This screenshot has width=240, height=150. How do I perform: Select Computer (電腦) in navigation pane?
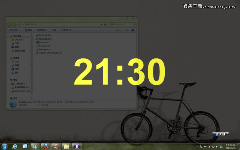(x=14, y=80)
